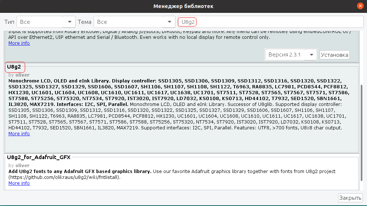The image size is (367, 206).
Task: Close the Library Manager window with X
Action: click(361, 6)
